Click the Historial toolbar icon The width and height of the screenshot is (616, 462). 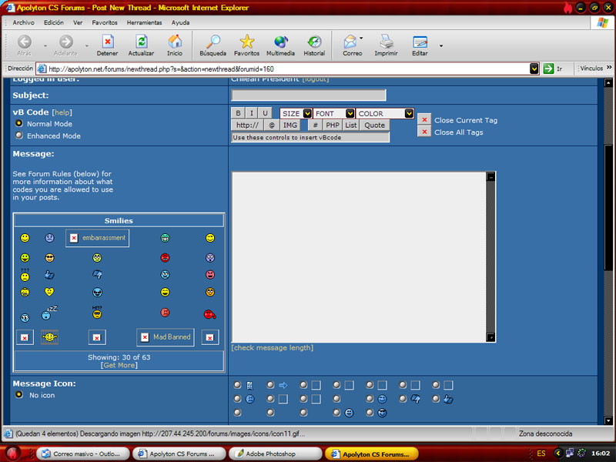[x=314, y=42]
